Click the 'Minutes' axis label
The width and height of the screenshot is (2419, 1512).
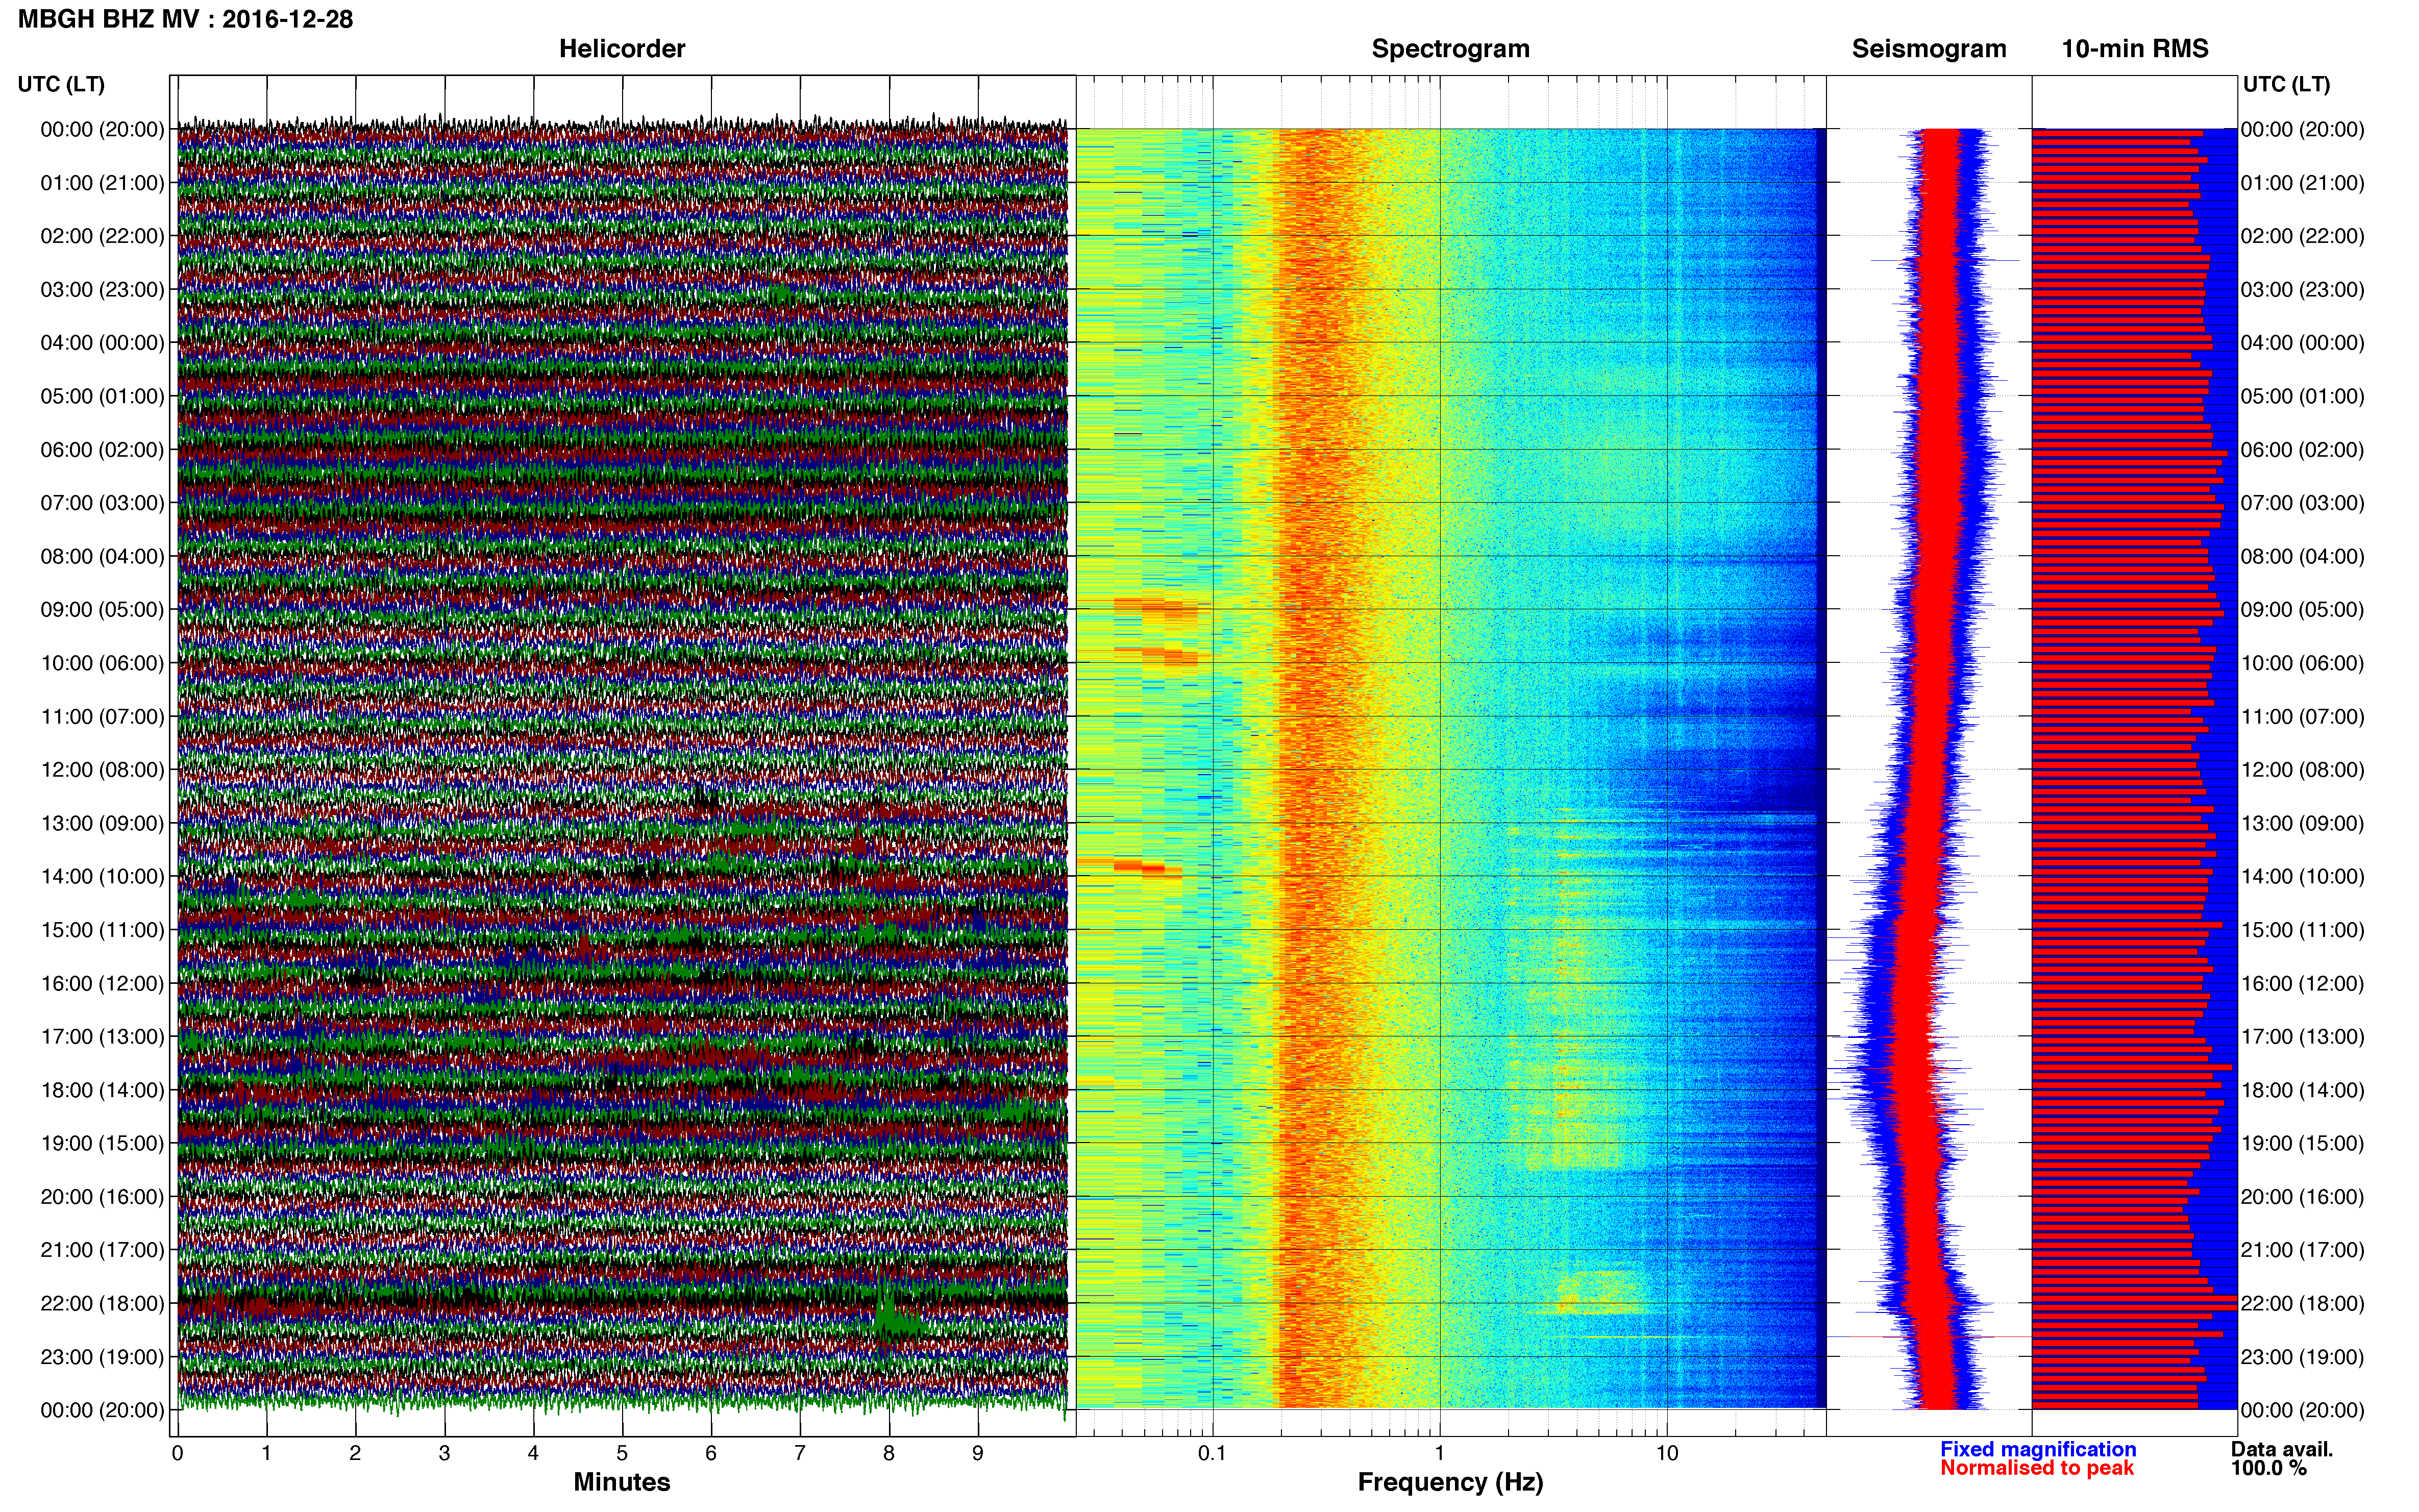pos(621,1482)
